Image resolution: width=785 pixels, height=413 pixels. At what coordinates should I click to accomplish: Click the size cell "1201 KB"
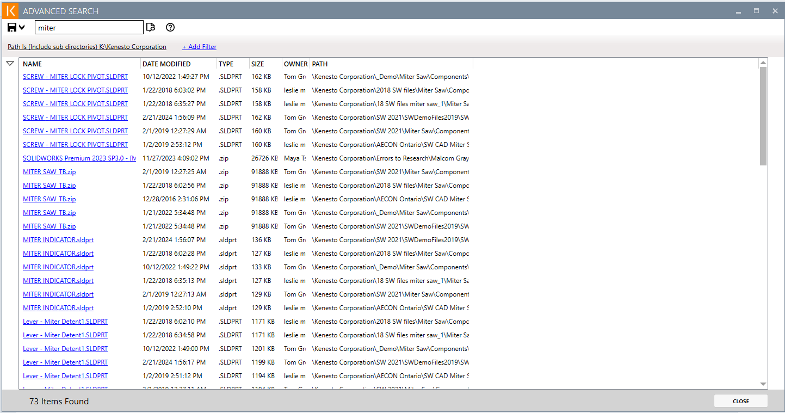pos(263,349)
